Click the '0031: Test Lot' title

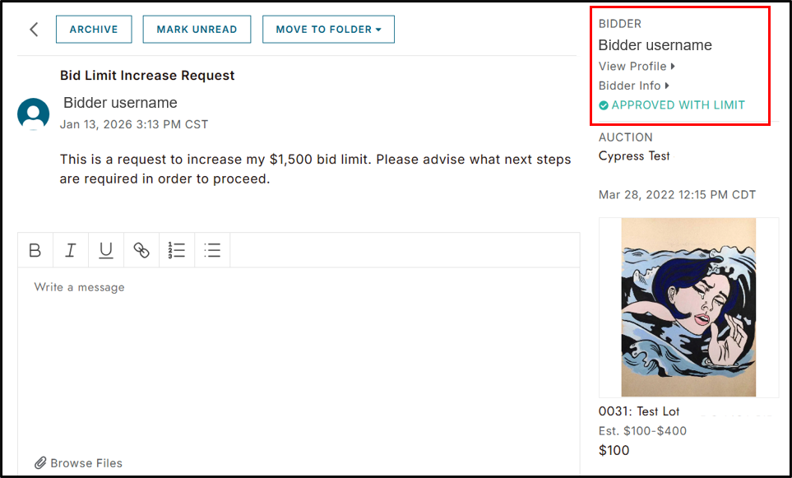point(639,411)
